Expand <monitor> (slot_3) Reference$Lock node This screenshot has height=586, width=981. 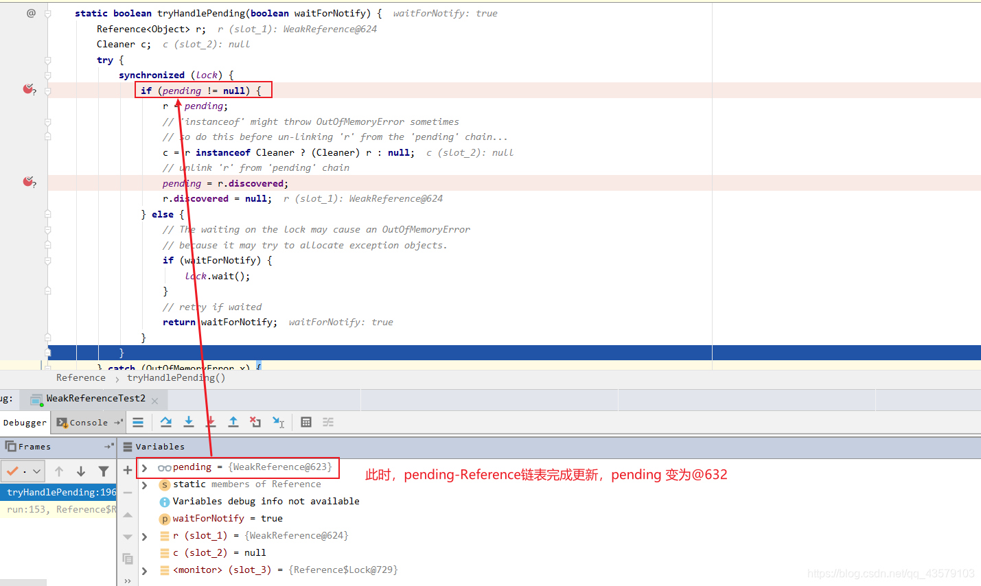144,570
